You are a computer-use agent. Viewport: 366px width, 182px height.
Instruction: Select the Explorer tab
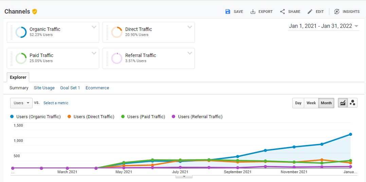point(18,77)
